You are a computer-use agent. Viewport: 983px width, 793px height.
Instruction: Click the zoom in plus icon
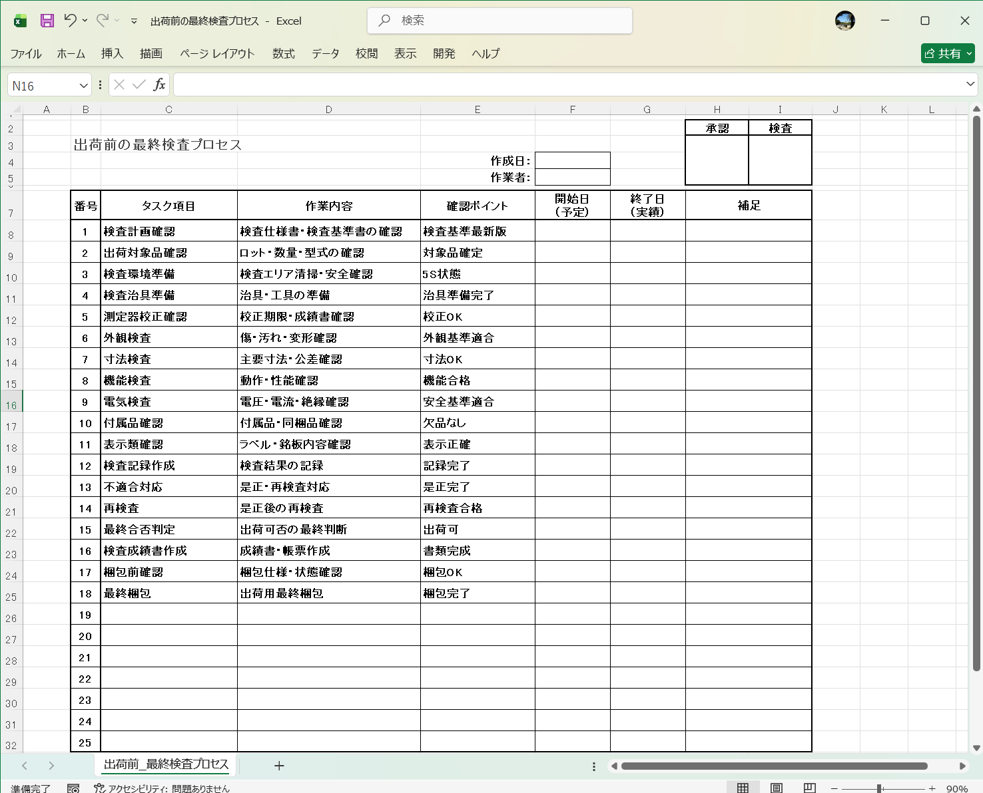[x=932, y=788]
